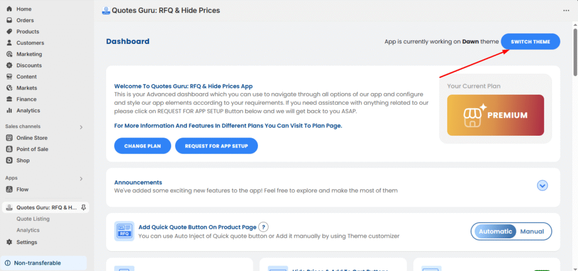Open Customers in the sidebar
Screen dimensions: 578x271
tap(30, 43)
